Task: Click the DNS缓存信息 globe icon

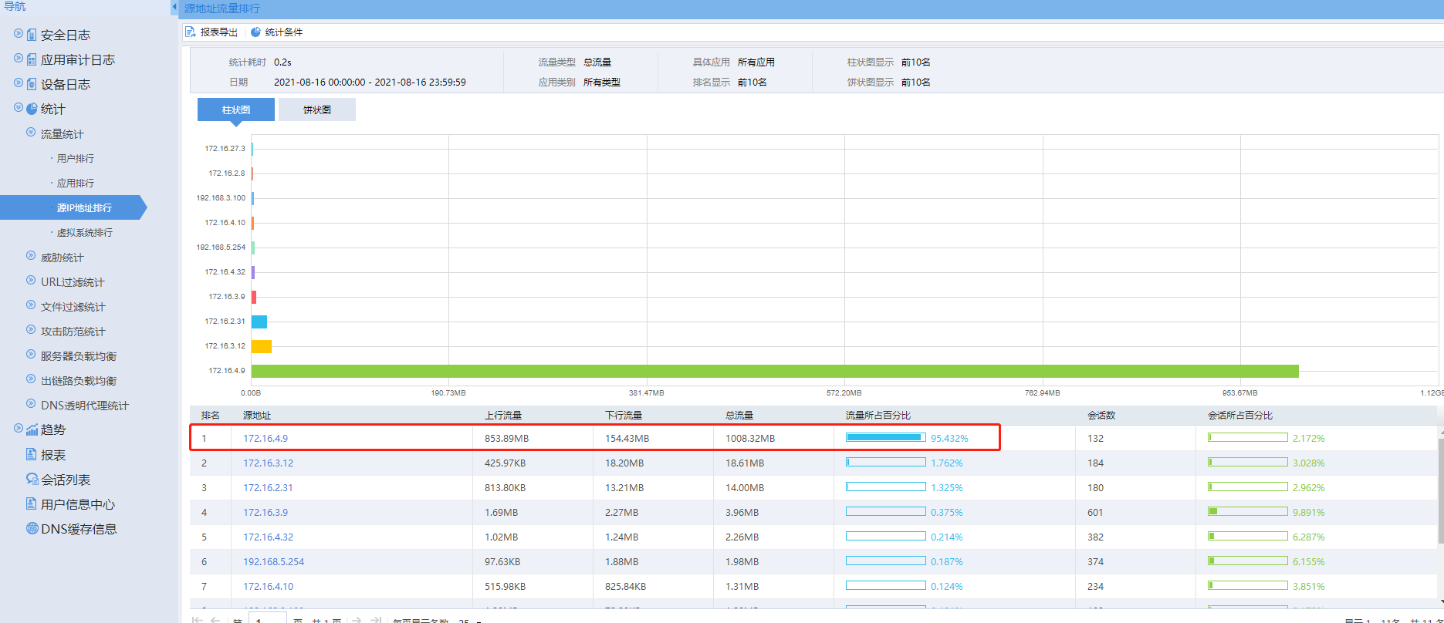Action: [x=32, y=529]
